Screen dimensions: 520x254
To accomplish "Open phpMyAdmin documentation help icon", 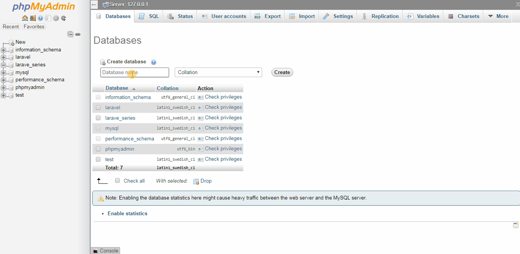I will click(x=40, y=18).
